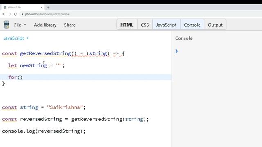This screenshot has width=262, height=147.
Task: Click the Share button
Action: click(70, 25)
